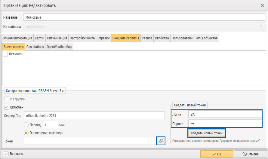This screenshot has height=159, width=268.
Task: Click the Логин input field
Action: pyautogui.click(x=225, y=114)
